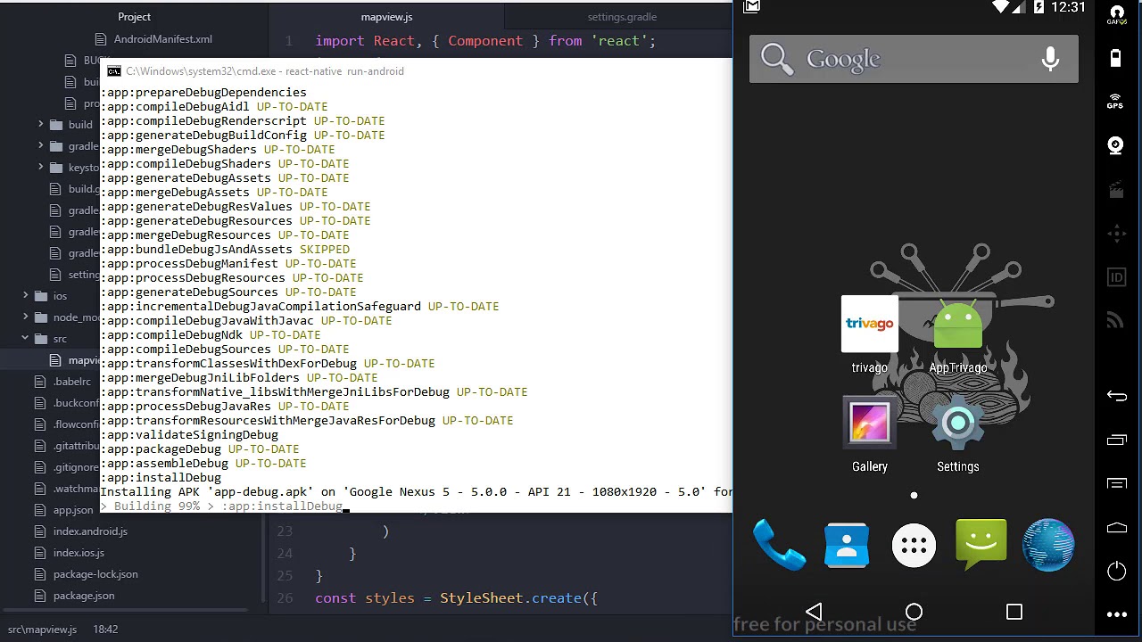Expand the keystores folder

point(40,168)
